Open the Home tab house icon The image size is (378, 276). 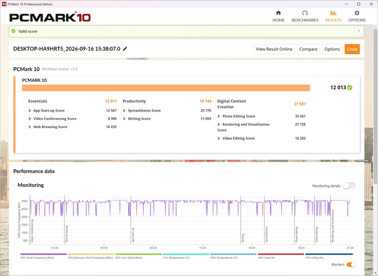[278, 13]
